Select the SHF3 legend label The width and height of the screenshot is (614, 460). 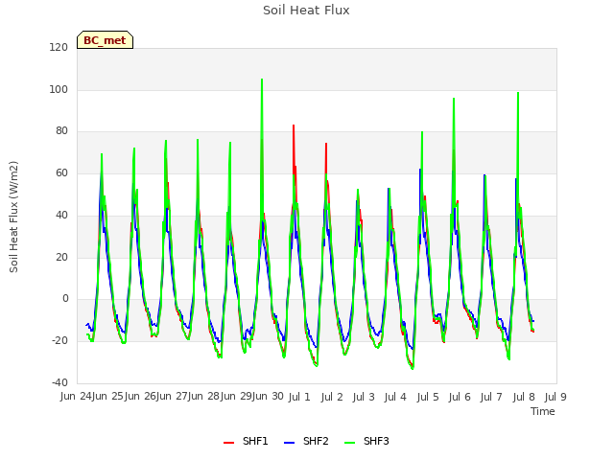[x=376, y=441]
